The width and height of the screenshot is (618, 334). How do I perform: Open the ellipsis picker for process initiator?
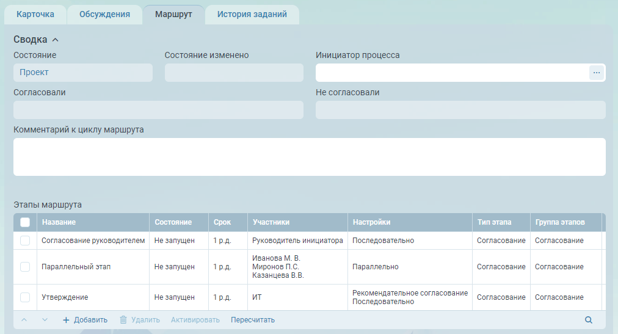(x=596, y=73)
